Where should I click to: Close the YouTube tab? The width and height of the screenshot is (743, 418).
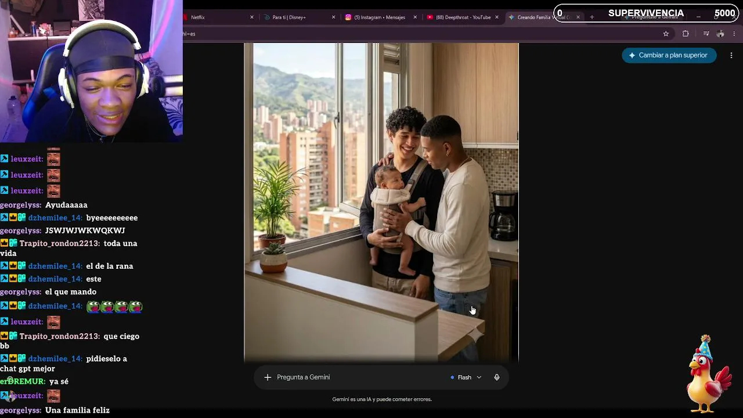[497, 17]
